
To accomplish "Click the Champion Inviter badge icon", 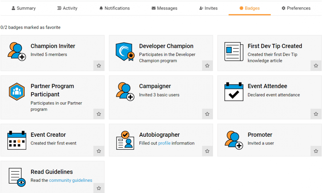I will (x=16, y=51).
